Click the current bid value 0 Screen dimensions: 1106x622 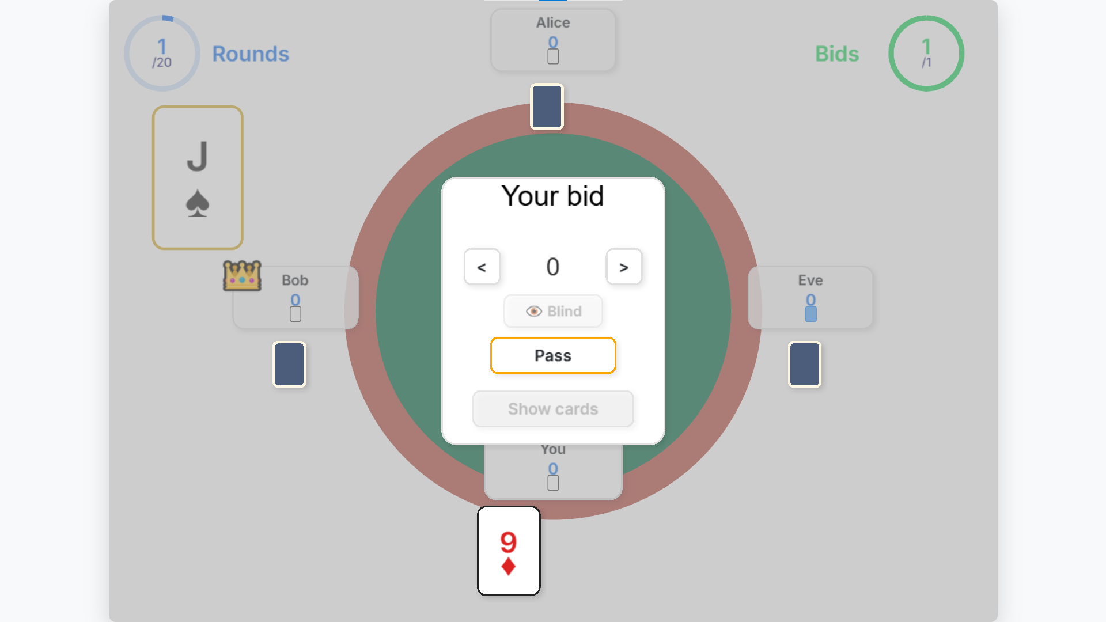pos(553,267)
